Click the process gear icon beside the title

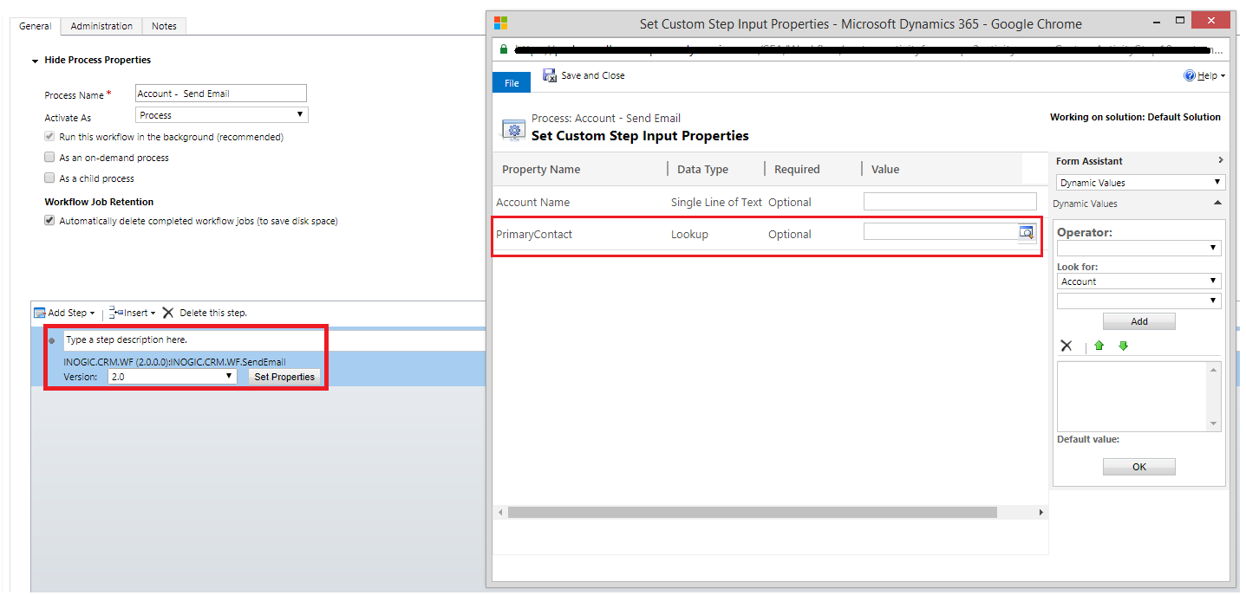coord(513,129)
